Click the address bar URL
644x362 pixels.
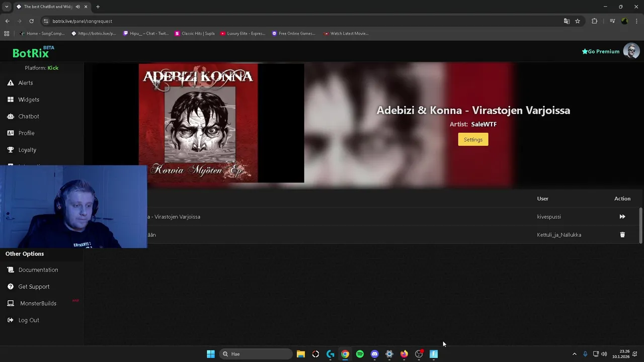pos(83,21)
